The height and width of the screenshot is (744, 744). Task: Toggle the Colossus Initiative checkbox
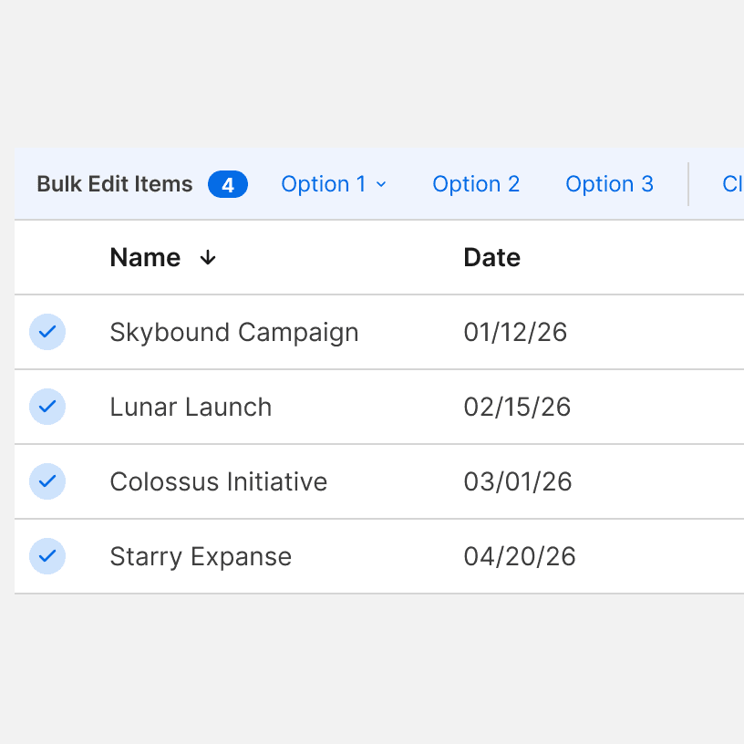pyautogui.click(x=47, y=481)
